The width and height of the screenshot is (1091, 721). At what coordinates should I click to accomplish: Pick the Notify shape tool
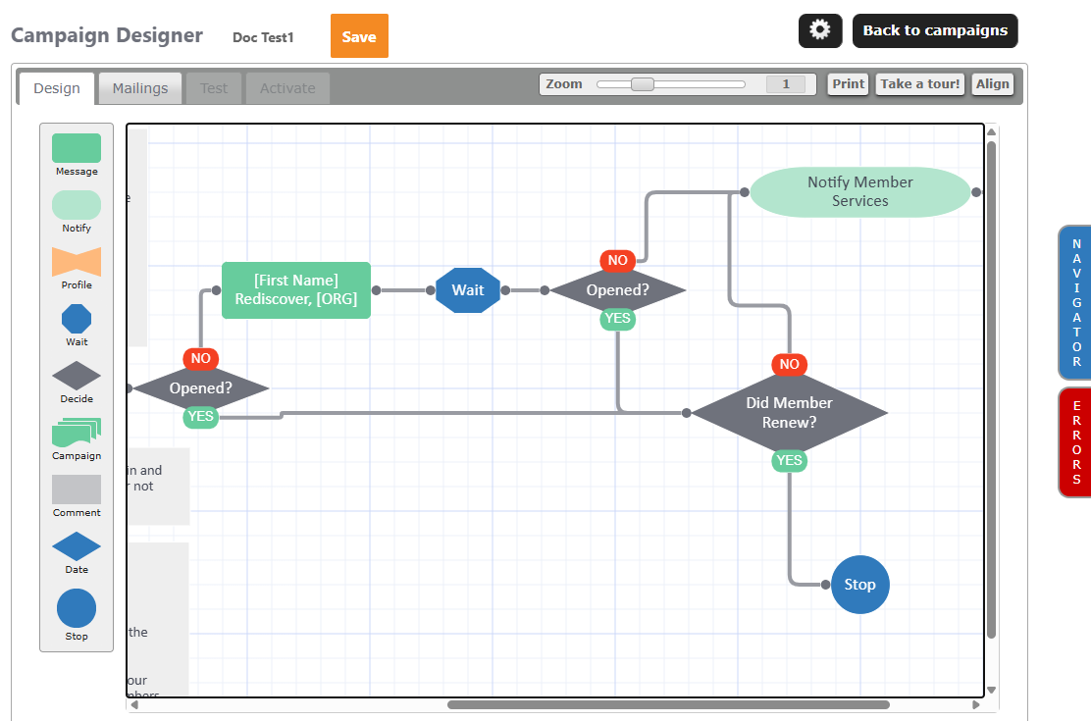(77, 205)
